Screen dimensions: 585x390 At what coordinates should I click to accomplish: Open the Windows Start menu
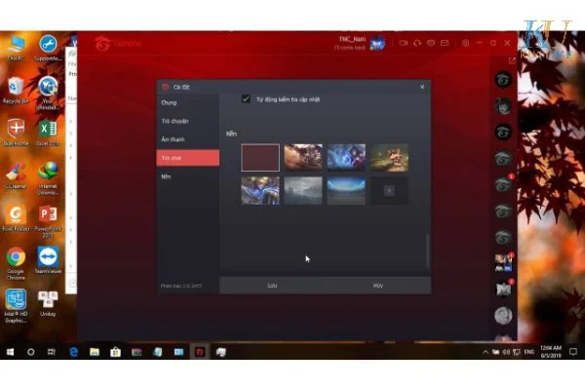coord(10,352)
